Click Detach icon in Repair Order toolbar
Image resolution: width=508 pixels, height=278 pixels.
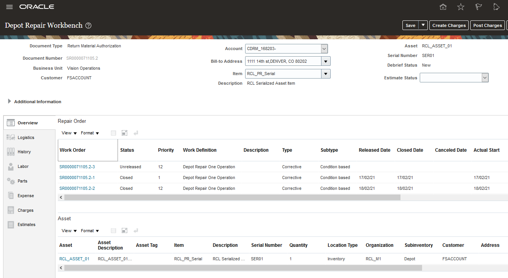tap(124, 133)
